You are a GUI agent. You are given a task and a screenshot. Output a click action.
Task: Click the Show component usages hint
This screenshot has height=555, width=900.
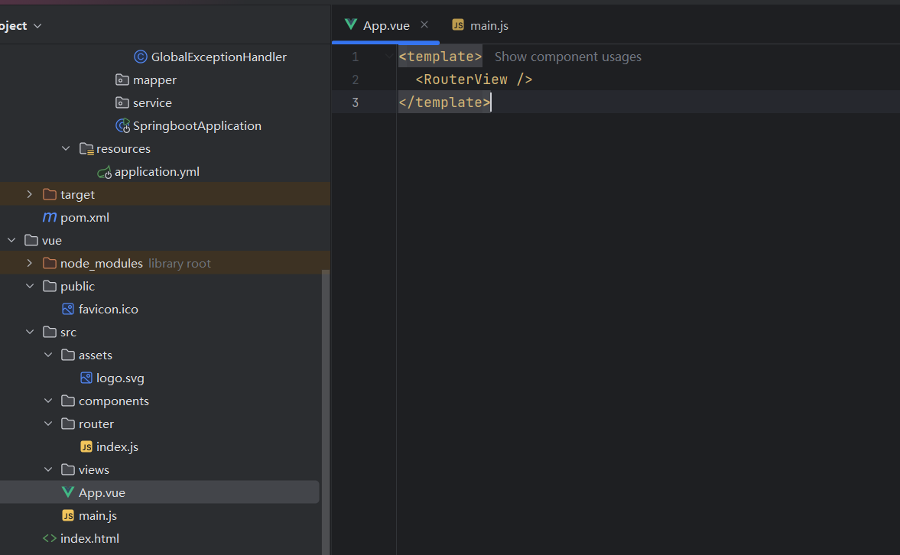click(x=567, y=56)
